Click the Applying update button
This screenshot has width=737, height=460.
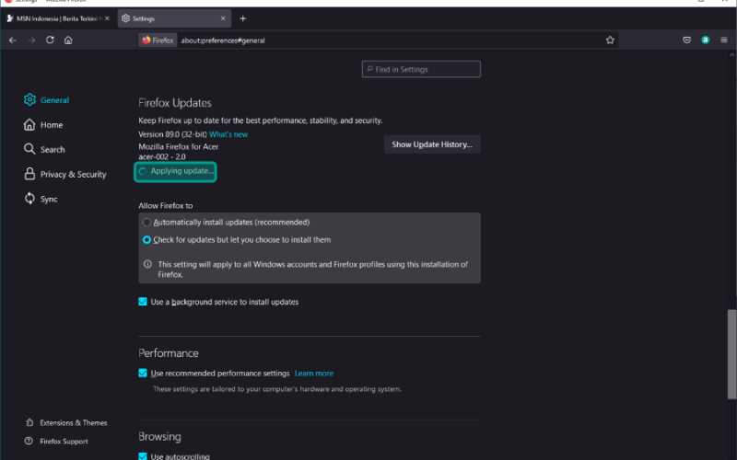[x=175, y=171]
